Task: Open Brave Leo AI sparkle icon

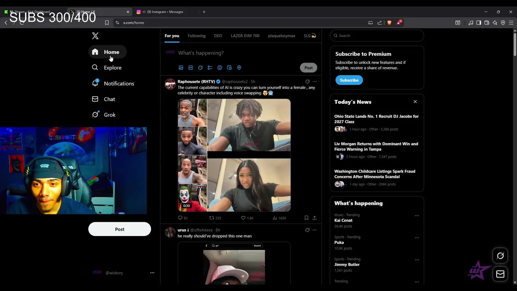Action: (495, 23)
